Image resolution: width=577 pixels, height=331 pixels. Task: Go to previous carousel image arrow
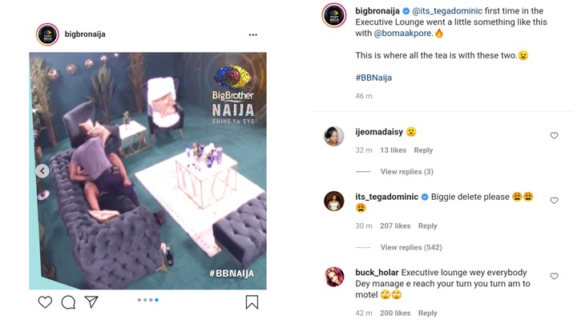(42, 171)
